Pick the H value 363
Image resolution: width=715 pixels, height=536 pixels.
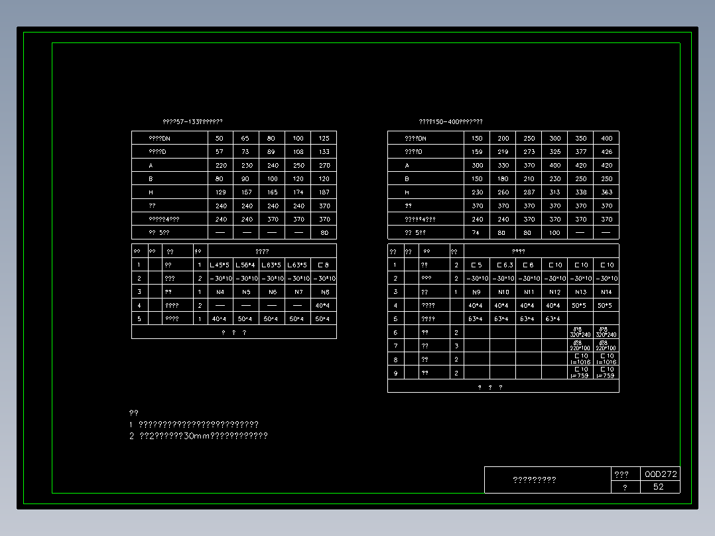click(606, 192)
